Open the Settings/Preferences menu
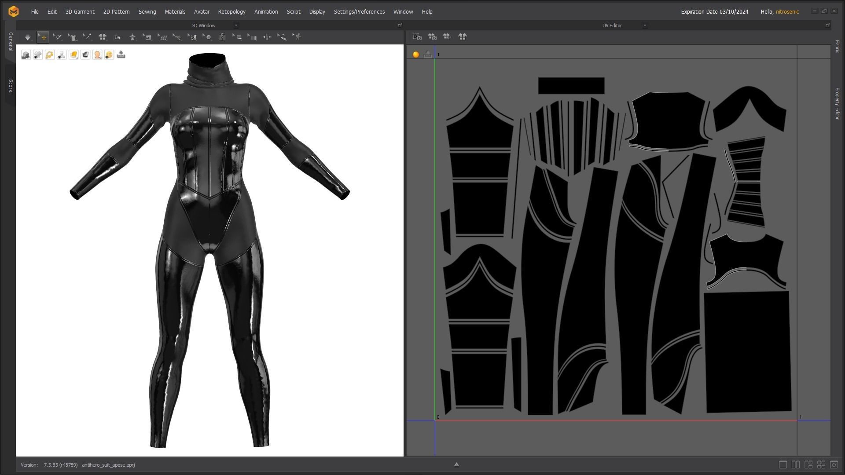Screen dimensions: 845x475 tap(359, 12)
